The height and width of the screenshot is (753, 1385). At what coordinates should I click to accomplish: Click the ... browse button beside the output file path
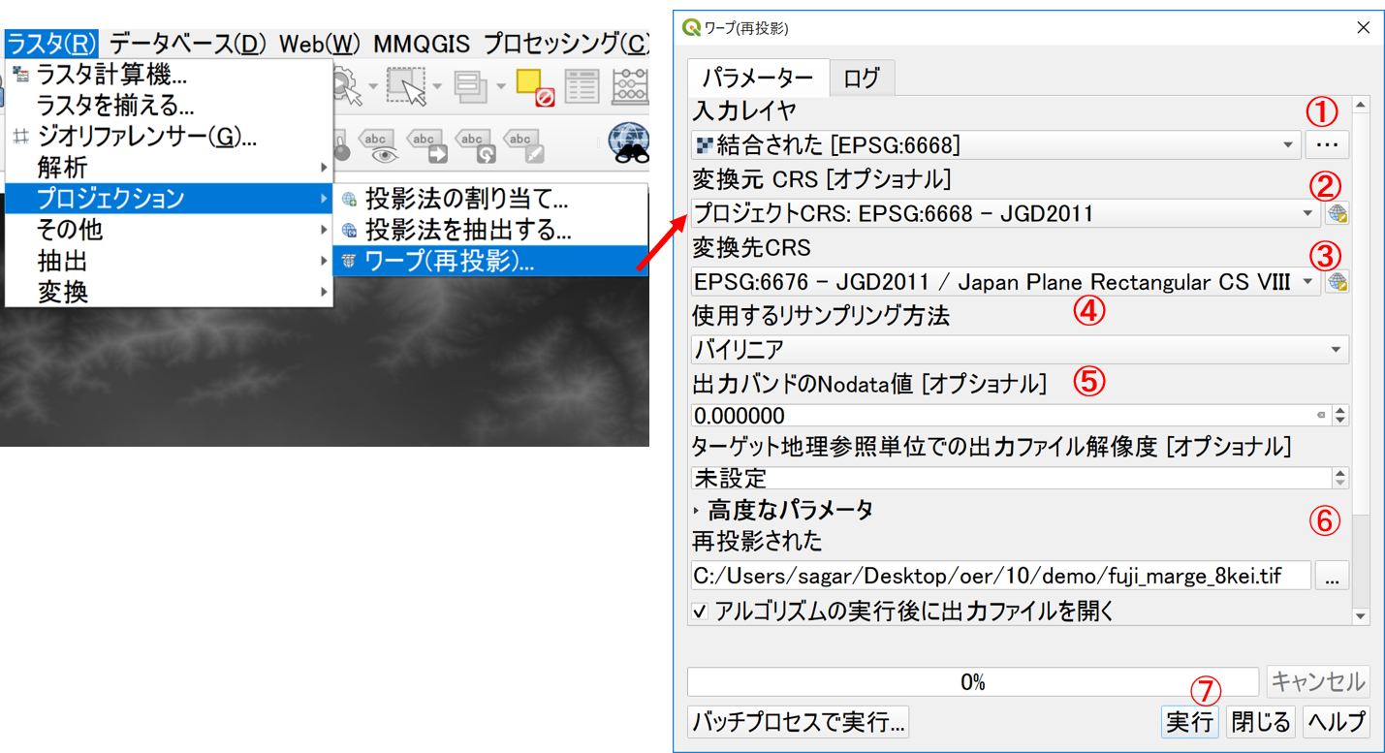pyautogui.click(x=1333, y=576)
